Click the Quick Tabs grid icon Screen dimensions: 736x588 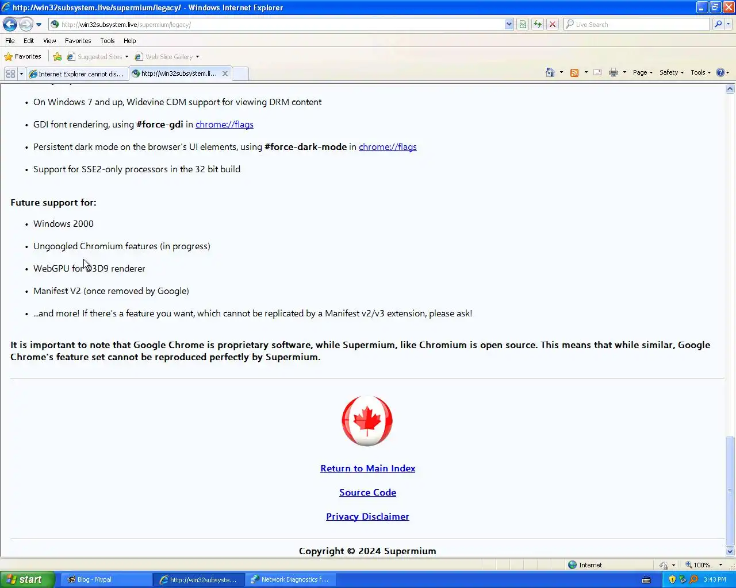[10, 73]
